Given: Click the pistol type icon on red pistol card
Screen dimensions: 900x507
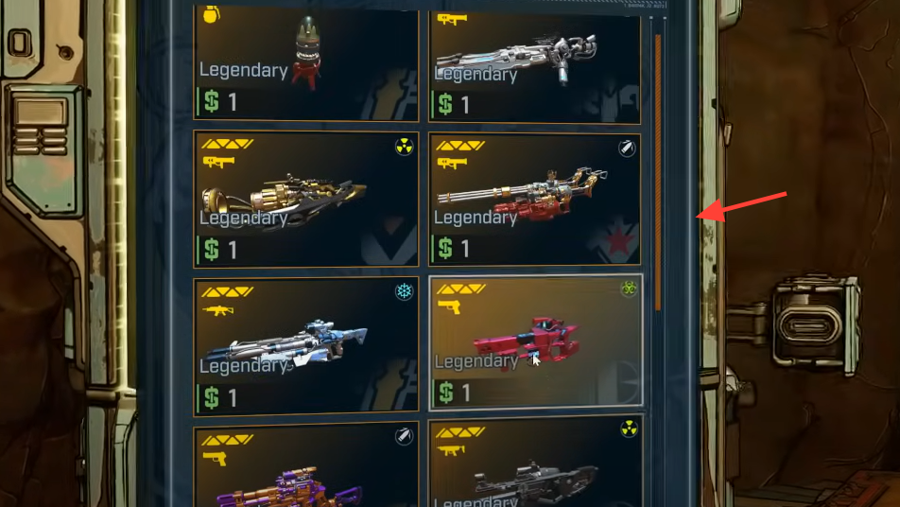Looking at the screenshot, I should tap(449, 307).
